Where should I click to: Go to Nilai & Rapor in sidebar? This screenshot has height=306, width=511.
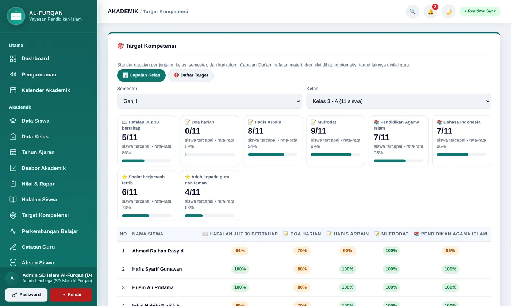pyautogui.click(x=49, y=184)
